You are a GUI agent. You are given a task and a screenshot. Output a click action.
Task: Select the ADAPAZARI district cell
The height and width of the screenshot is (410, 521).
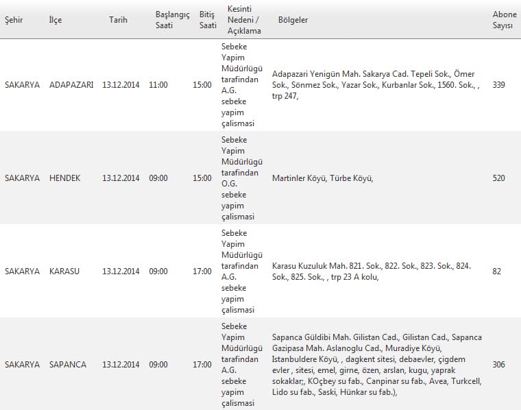coord(71,85)
